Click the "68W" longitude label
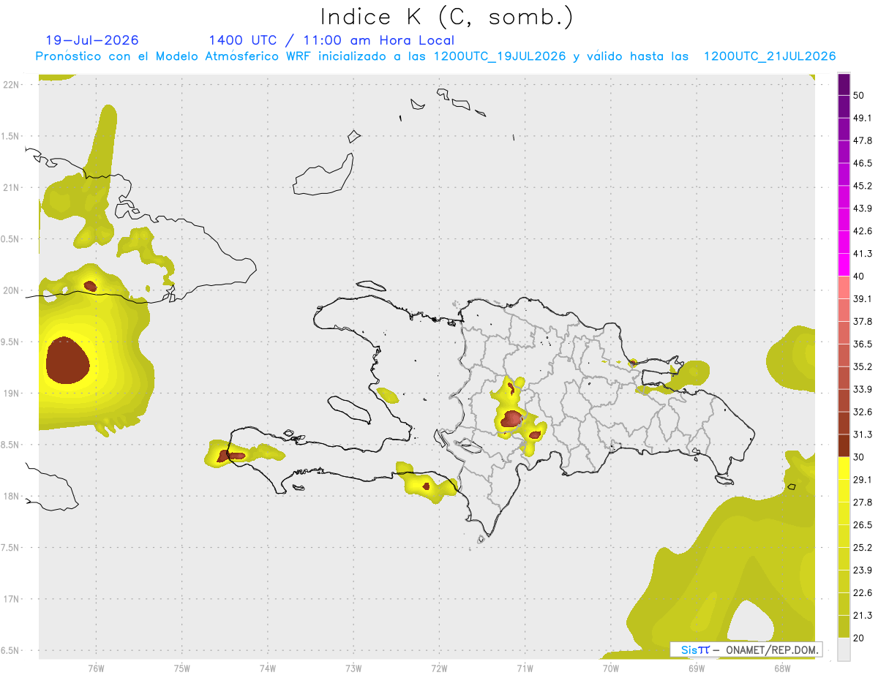The image size is (878, 678). point(781,668)
